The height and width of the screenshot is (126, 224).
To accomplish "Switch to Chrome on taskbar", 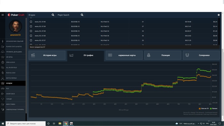I will click(66, 123).
